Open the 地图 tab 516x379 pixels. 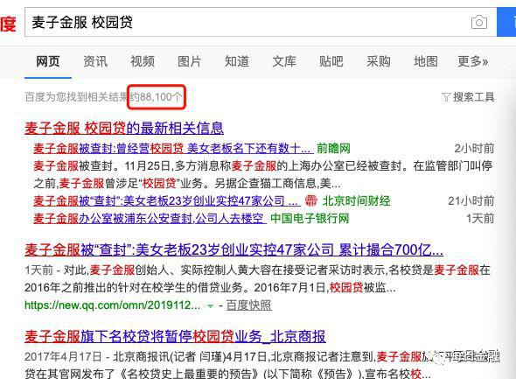[426, 61]
